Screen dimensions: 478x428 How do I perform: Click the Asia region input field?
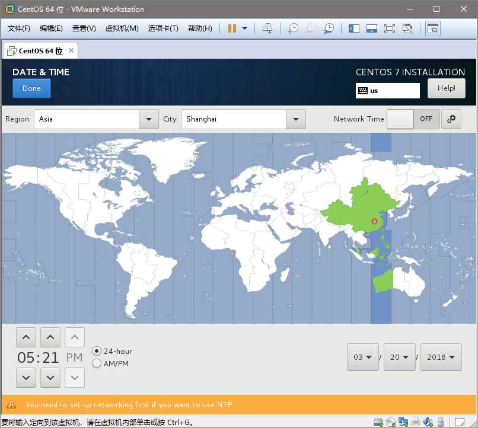tap(87, 119)
